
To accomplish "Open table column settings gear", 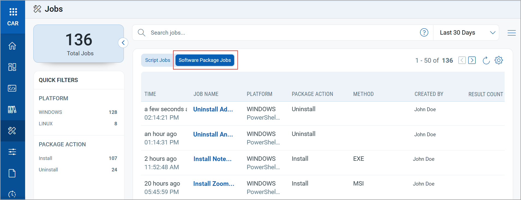I will (x=499, y=60).
